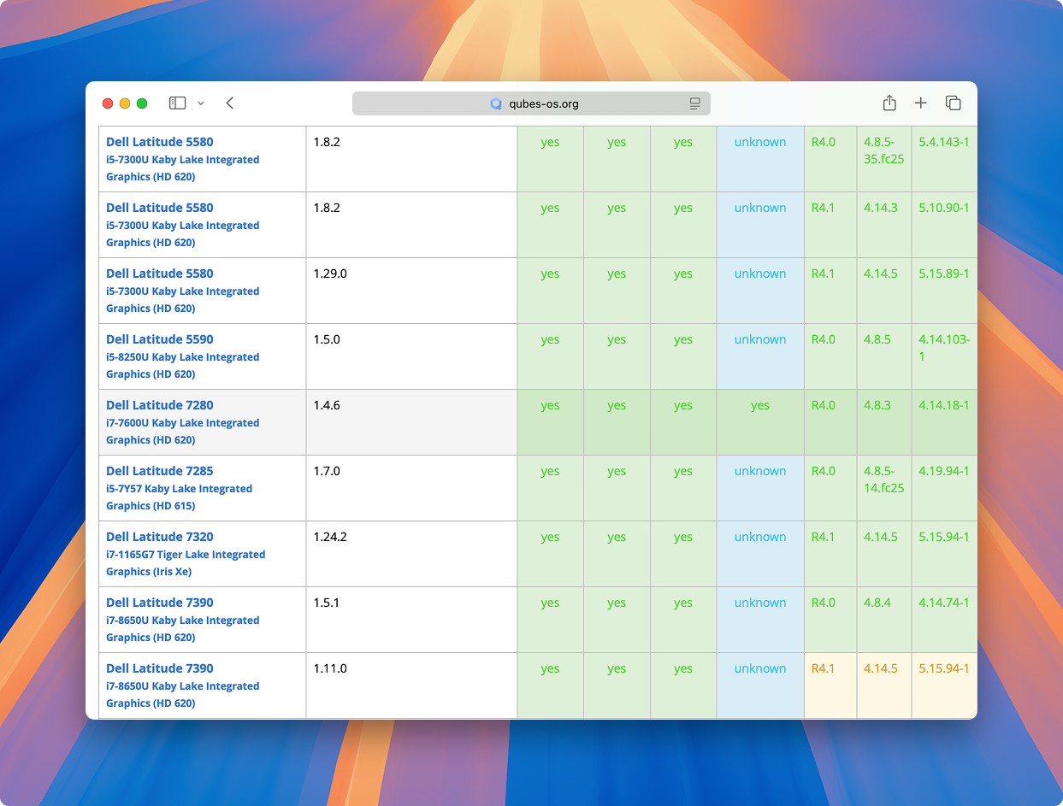
Task: Click kernel version 4.14.18-1
Action: point(944,405)
